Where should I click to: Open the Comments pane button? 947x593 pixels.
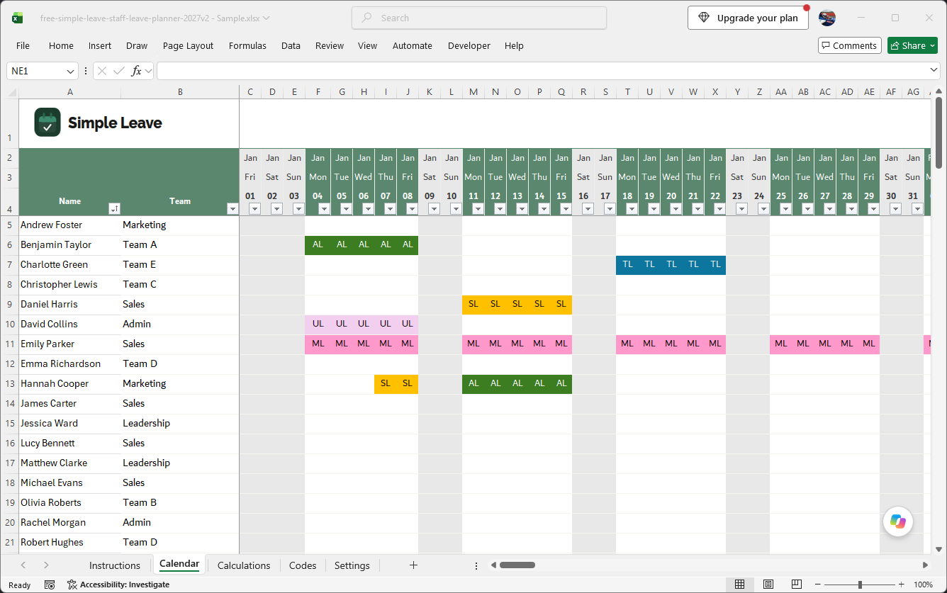(x=849, y=45)
